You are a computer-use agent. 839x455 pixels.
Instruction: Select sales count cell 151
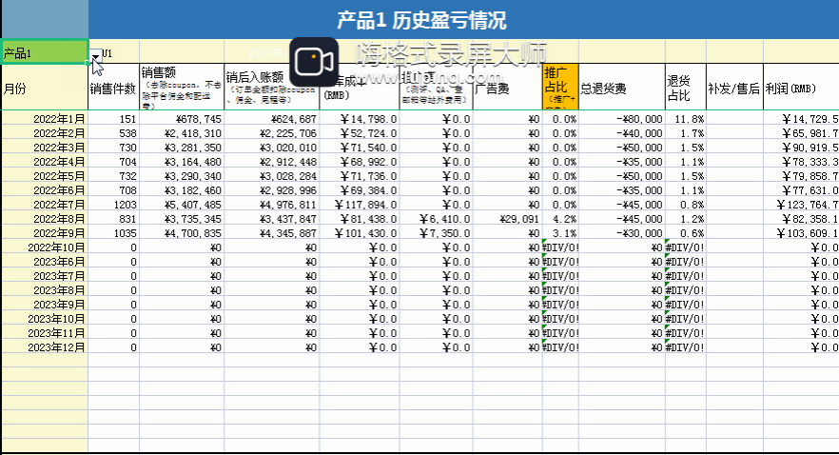[113, 119]
